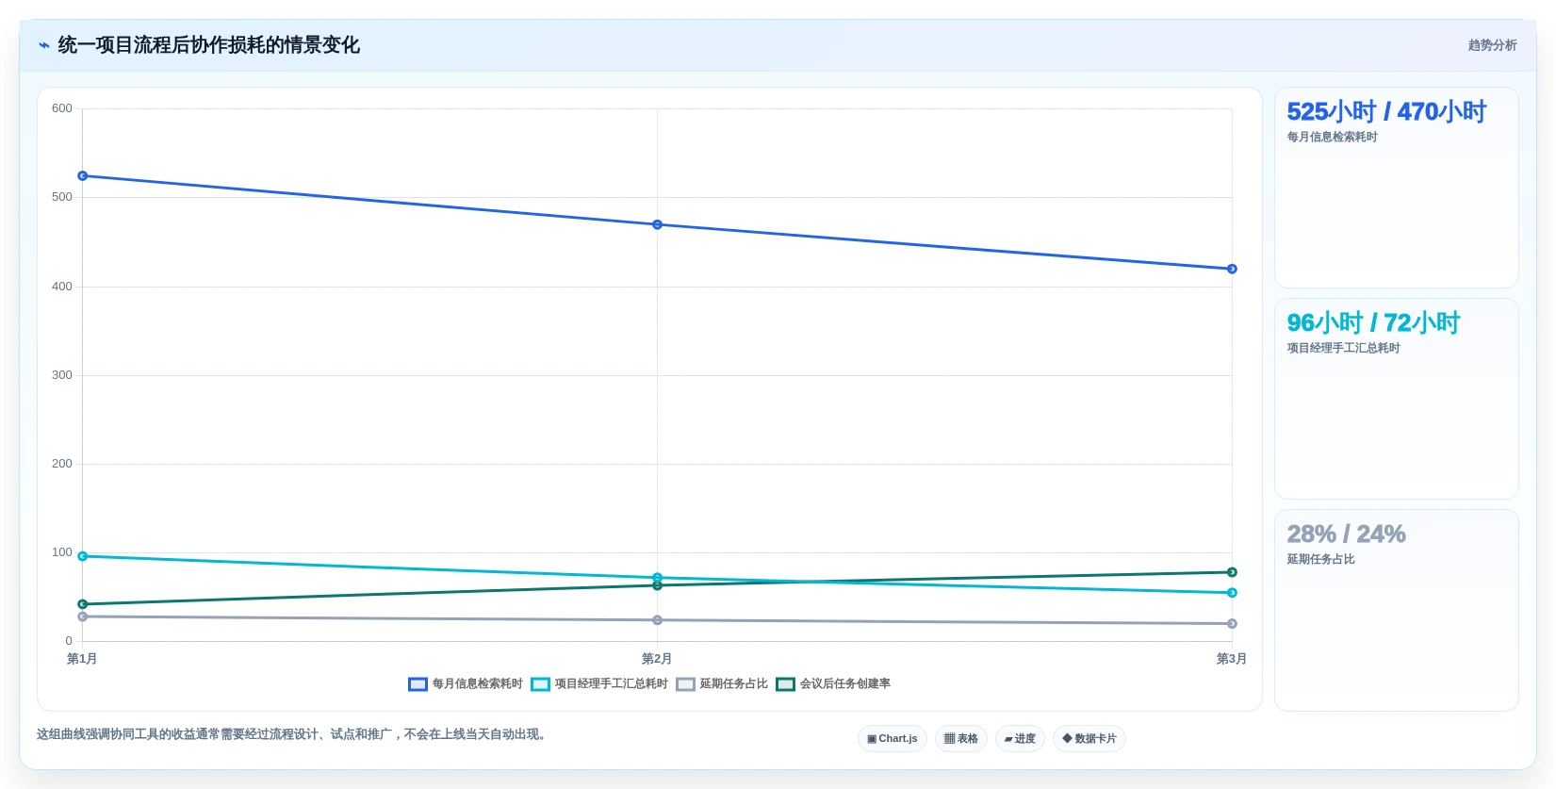Select the 进度 tag button
1556x789 pixels.
coord(1020,738)
